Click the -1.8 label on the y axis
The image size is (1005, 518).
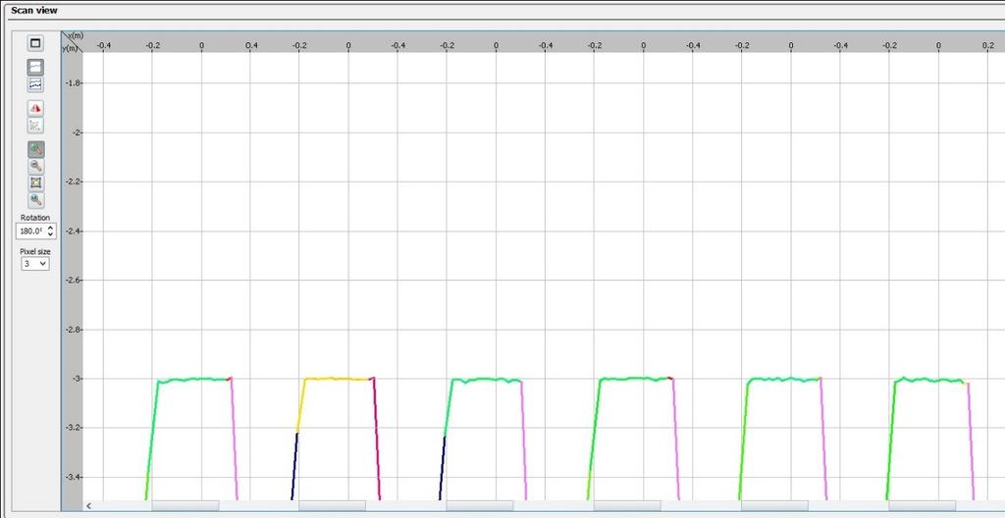click(74, 83)
